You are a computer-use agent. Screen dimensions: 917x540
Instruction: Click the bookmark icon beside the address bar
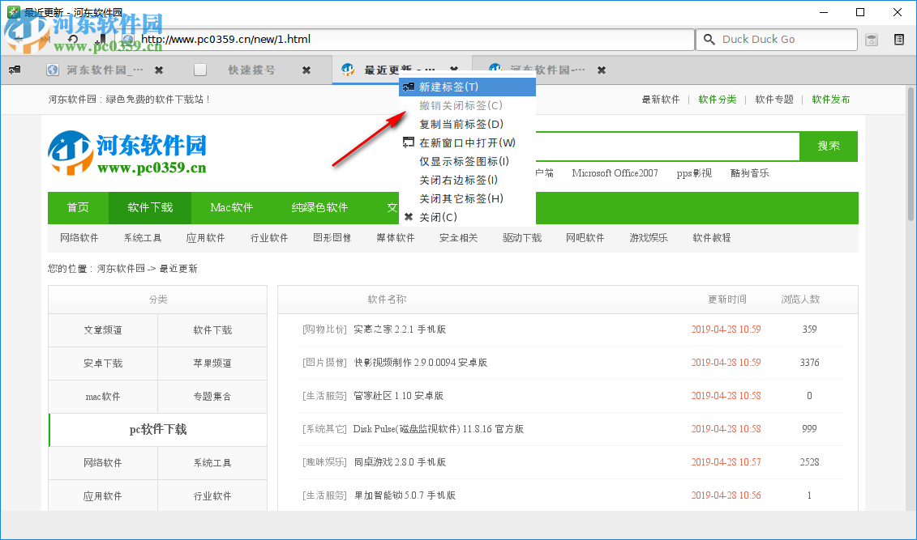click(101, 38)
